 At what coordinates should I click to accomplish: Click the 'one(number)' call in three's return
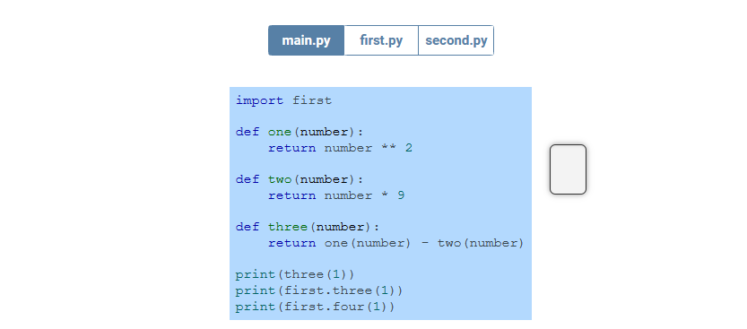click(x=368, y=243)
